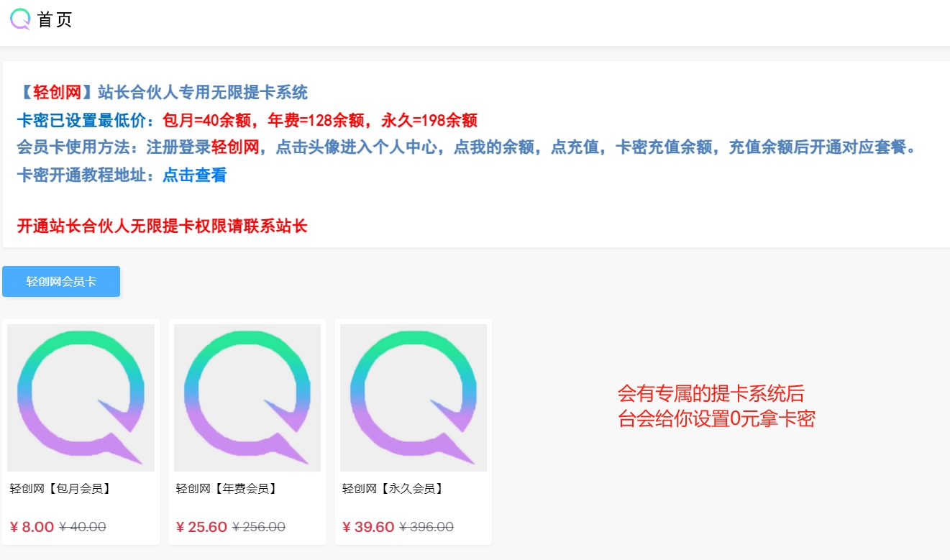The width and height of the screenshot is (950, 560).
Task: Click the red 开通站长合伙人无限提卡权限 notice
Action: coord(163,226)
